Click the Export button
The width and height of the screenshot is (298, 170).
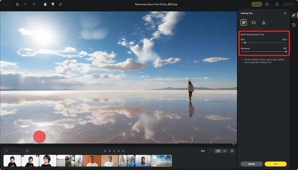pyautogui.click(x=257, y=4)
